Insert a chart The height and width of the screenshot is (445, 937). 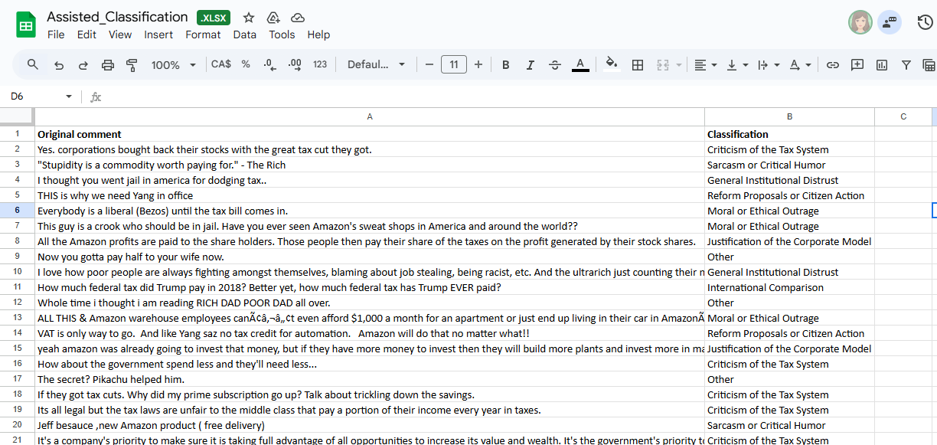(x=882, y=65)
